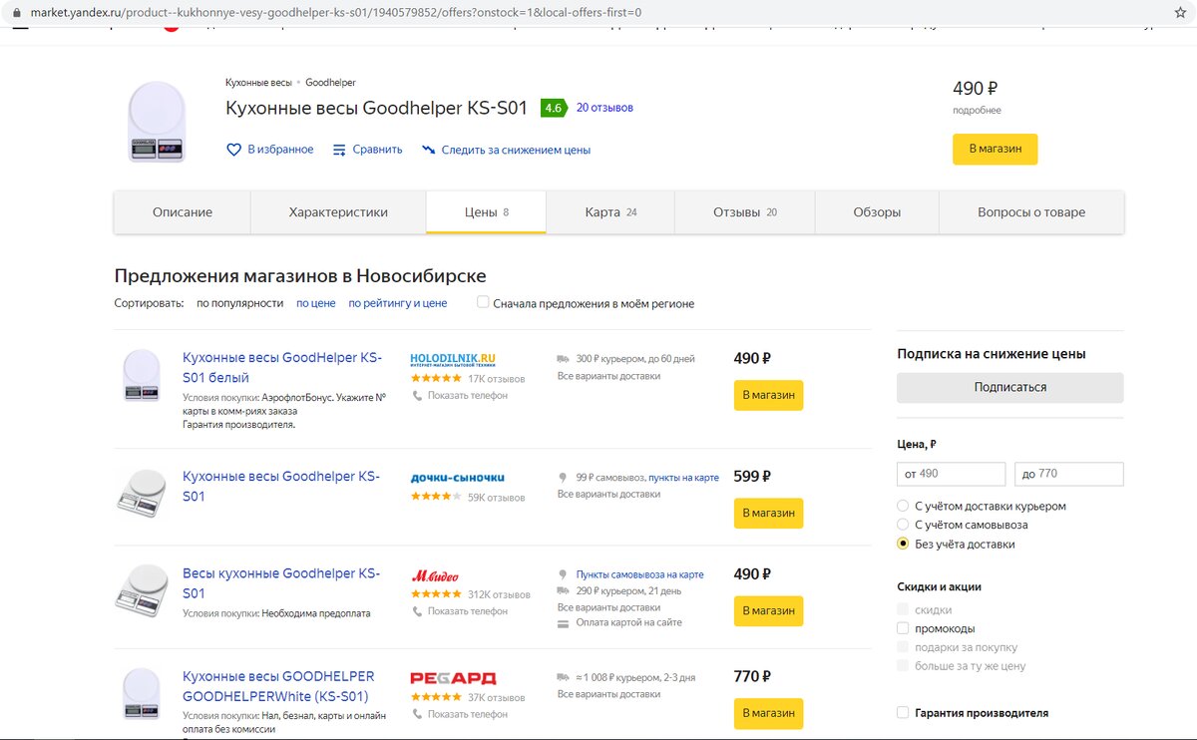Switch to the Характеристики tab
This screenshot has height=740, width=1197.
tap(338, 212)
